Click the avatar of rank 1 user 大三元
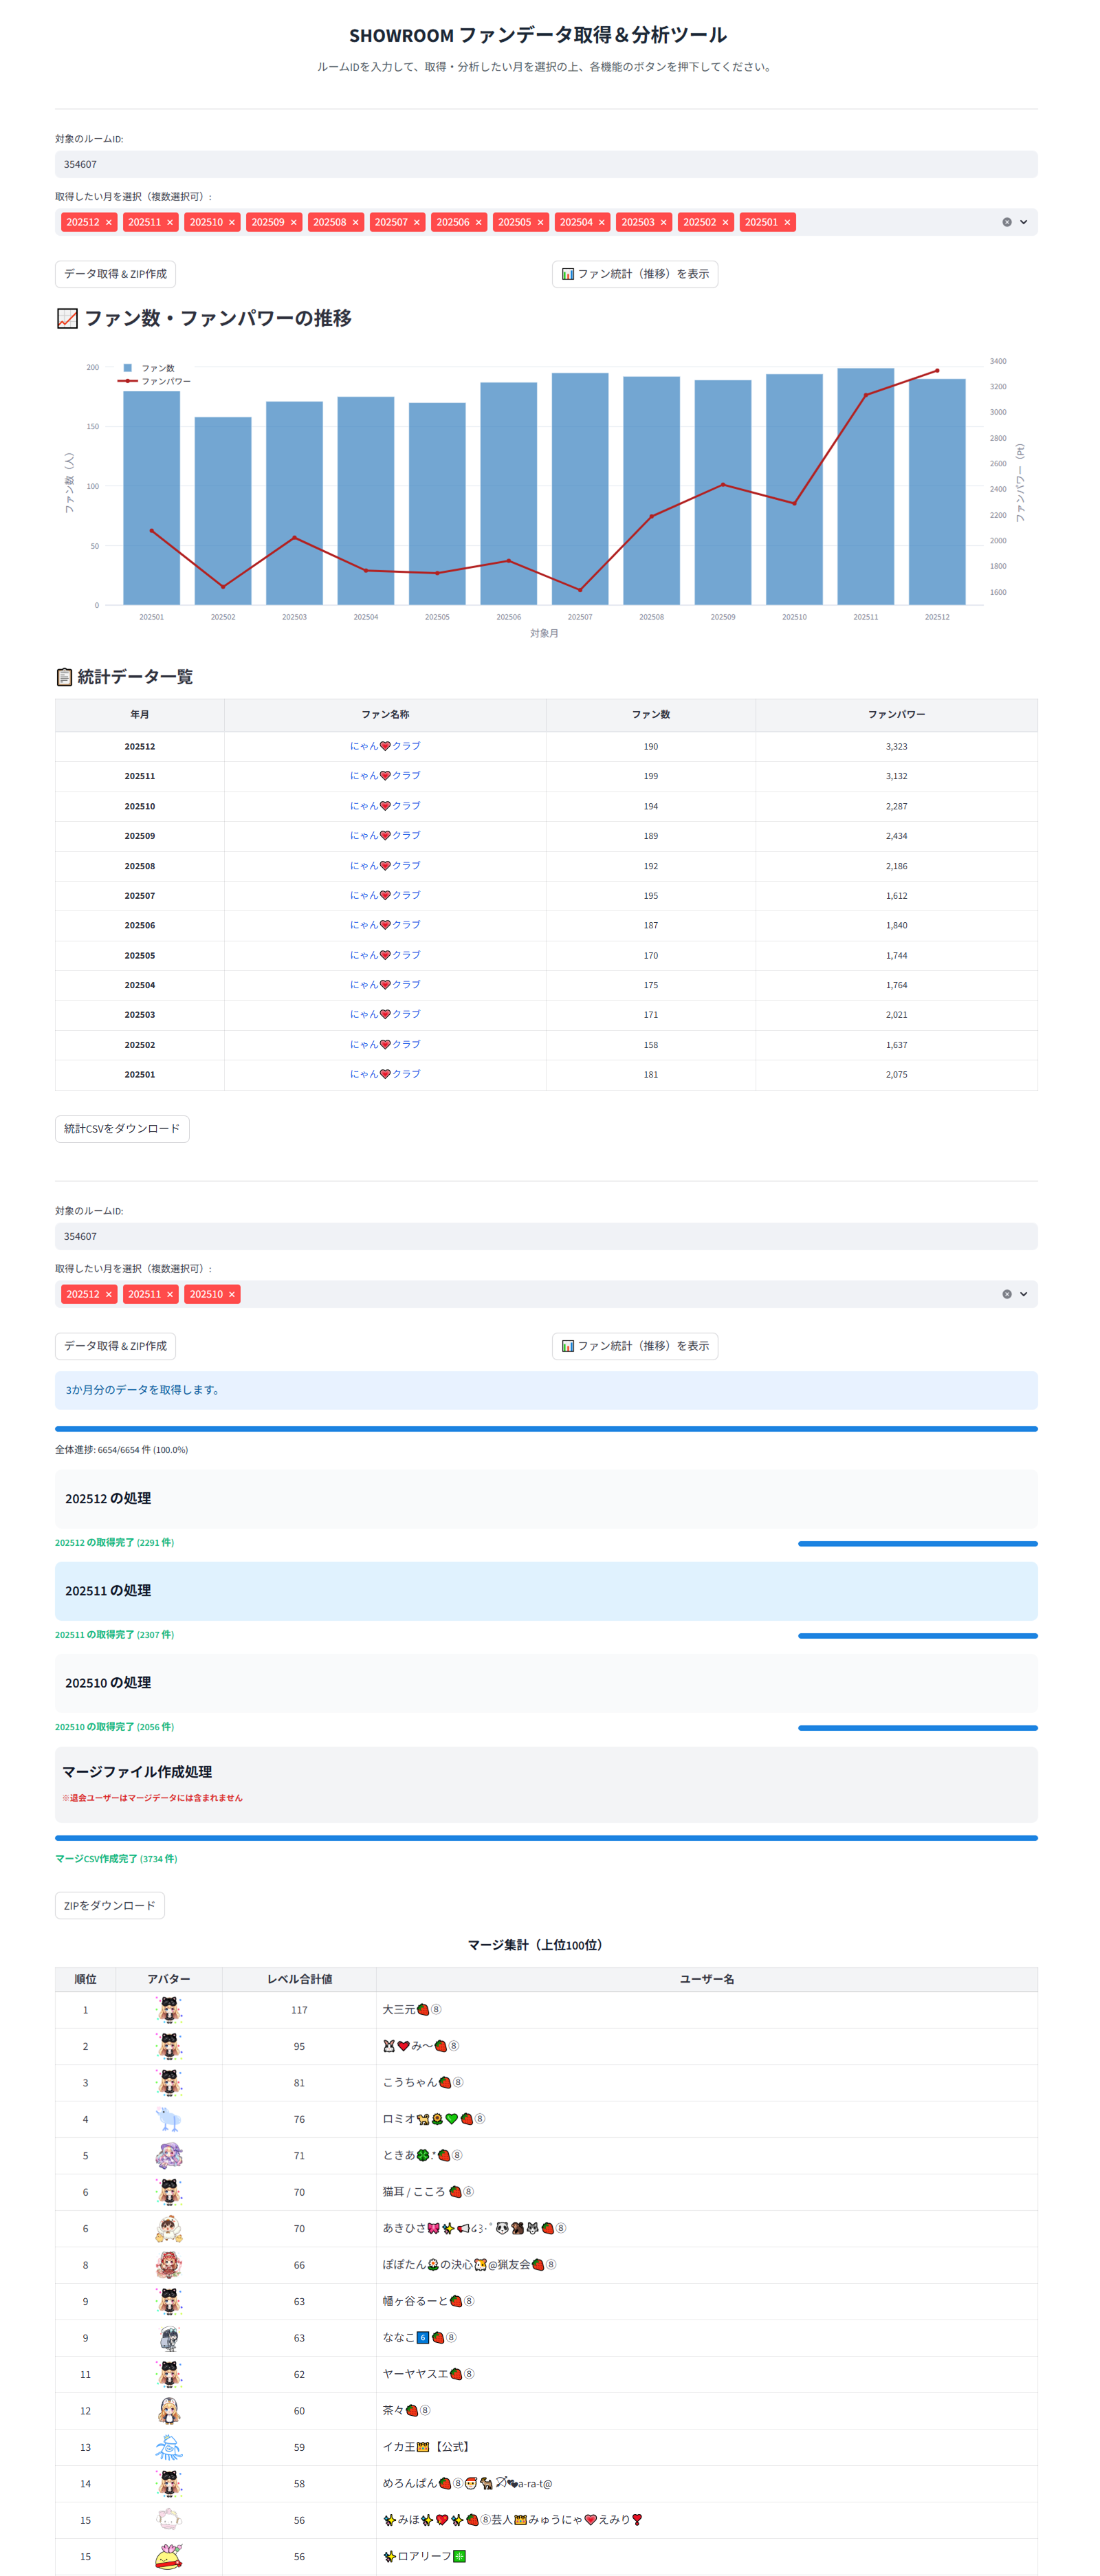Screen dimensions: 1100x2576 coord(169,2009)
